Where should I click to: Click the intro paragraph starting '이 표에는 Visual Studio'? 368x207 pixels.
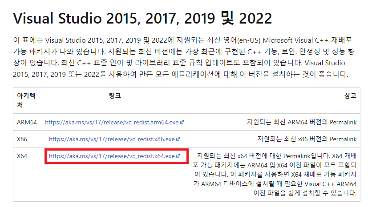click(183, 57)
